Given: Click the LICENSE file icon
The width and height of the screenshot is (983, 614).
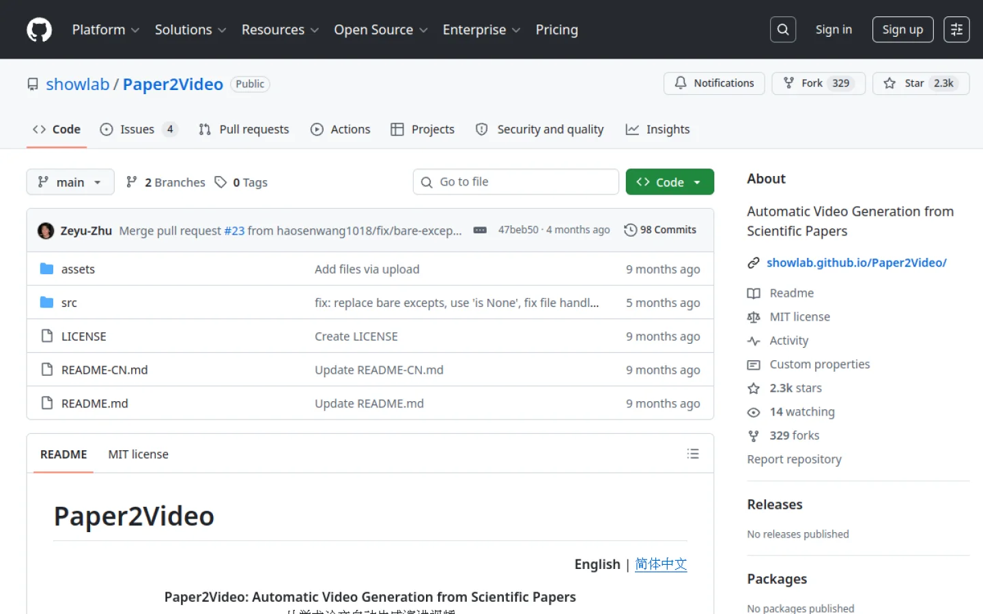Looking at the screenshot, I should pos(46,336).
